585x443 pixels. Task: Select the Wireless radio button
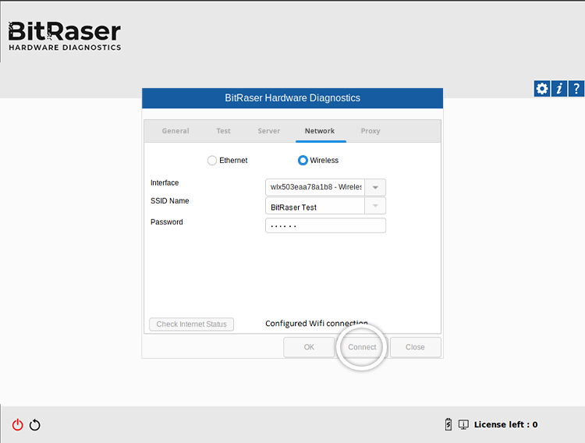[x=303, y=161]
